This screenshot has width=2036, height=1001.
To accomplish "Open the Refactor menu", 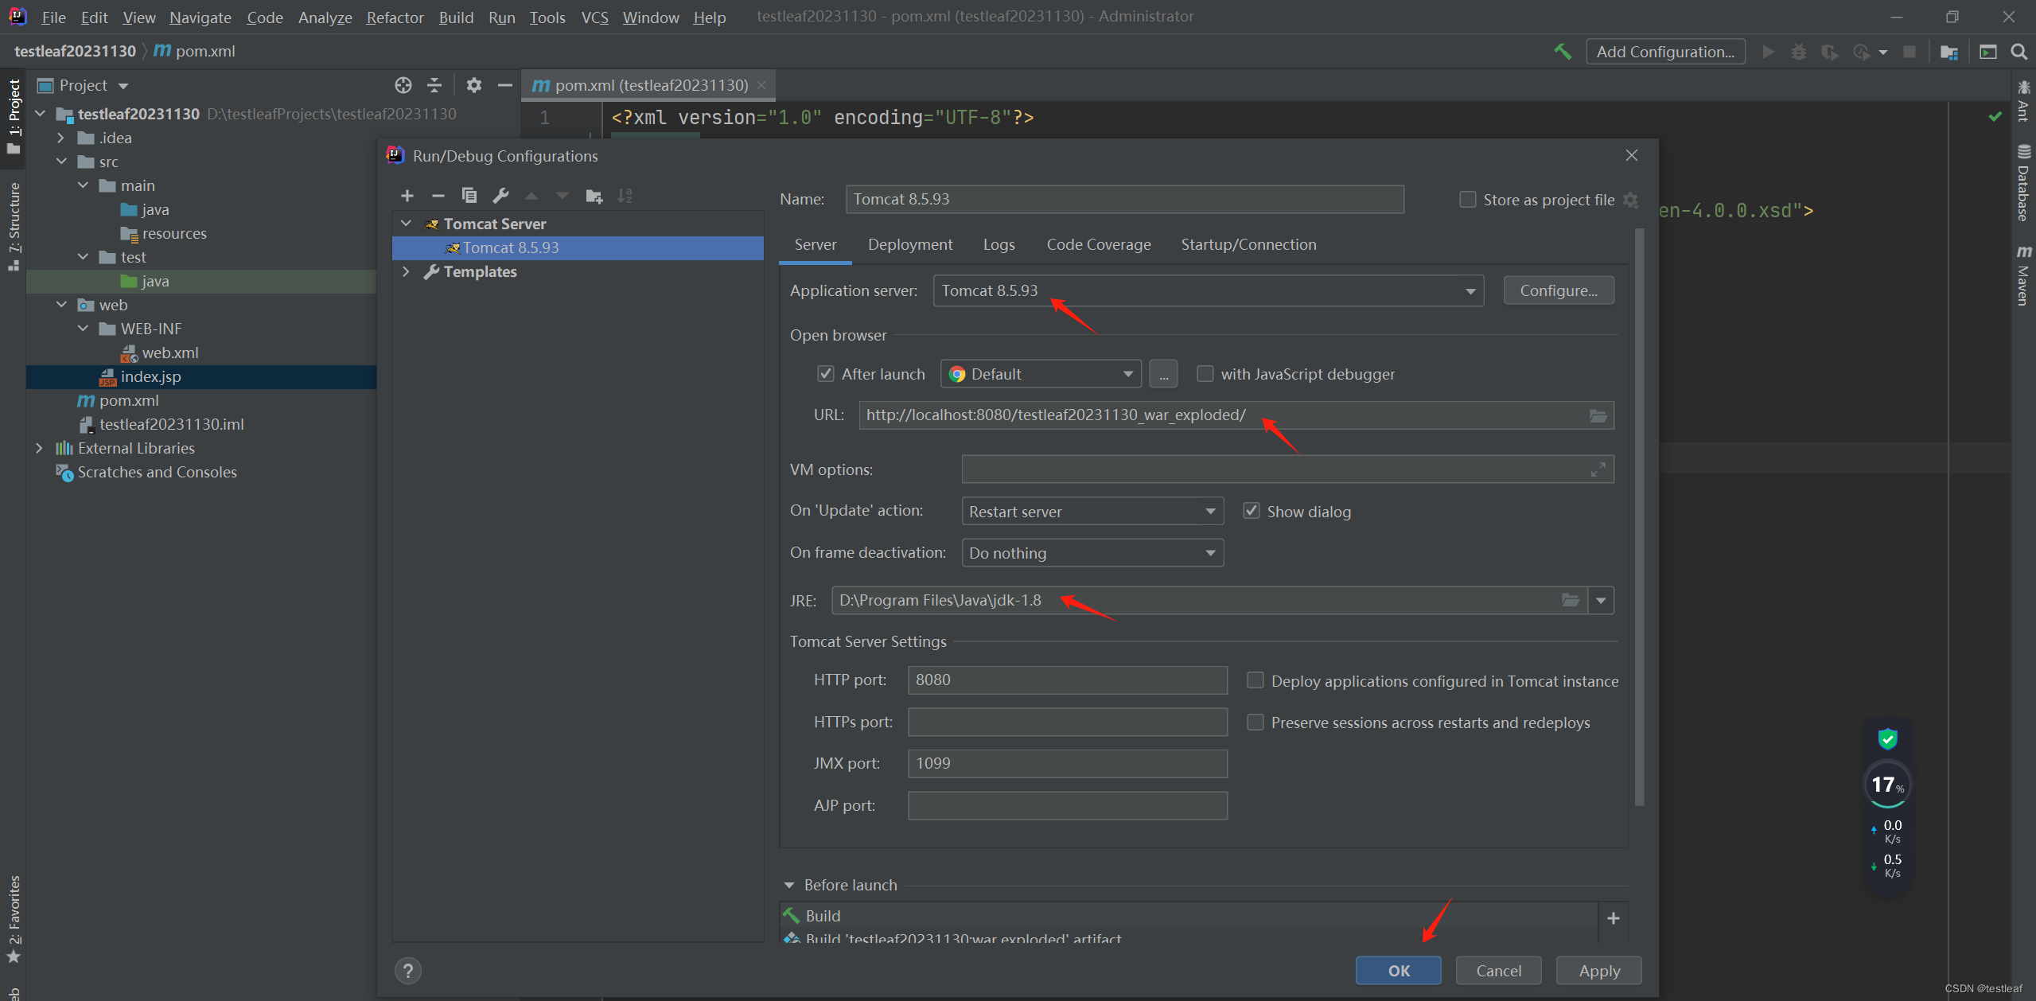I will point(394,17).
